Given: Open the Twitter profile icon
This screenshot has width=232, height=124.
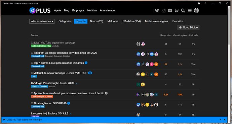Looking at the screenshot, I should coord(157,10).
